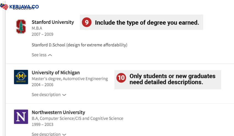Click the Malaysian flag icon

pos(4,7)
